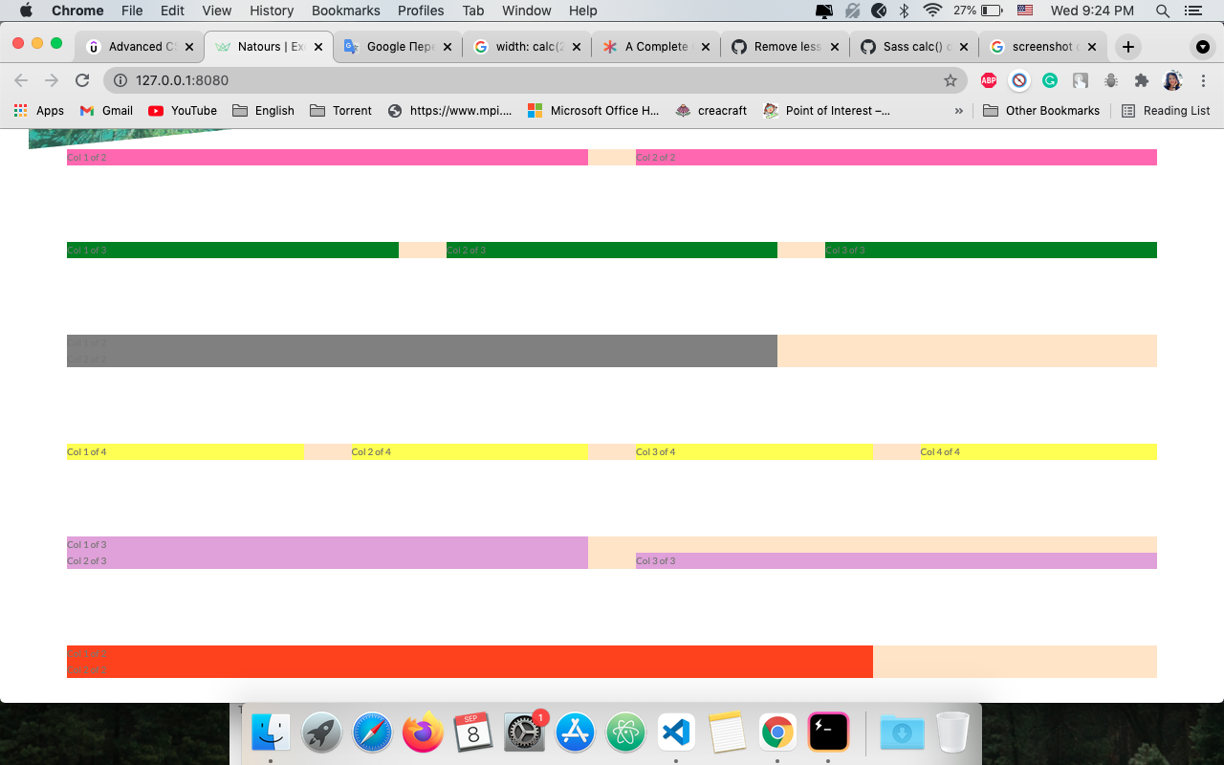The image size is (1224, 765).
Task: Open the extensions puzzle piece menu
Action: tap(1141, 80)
